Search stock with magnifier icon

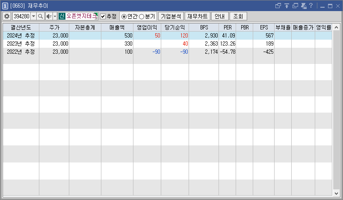pos(40,16)
